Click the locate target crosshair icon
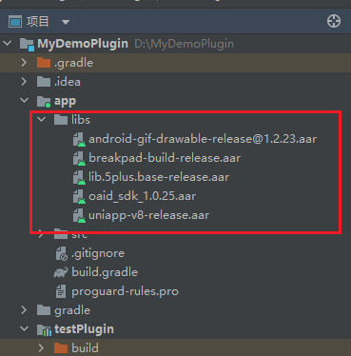This screenshot has height=356, width=351. click(334, 21)
